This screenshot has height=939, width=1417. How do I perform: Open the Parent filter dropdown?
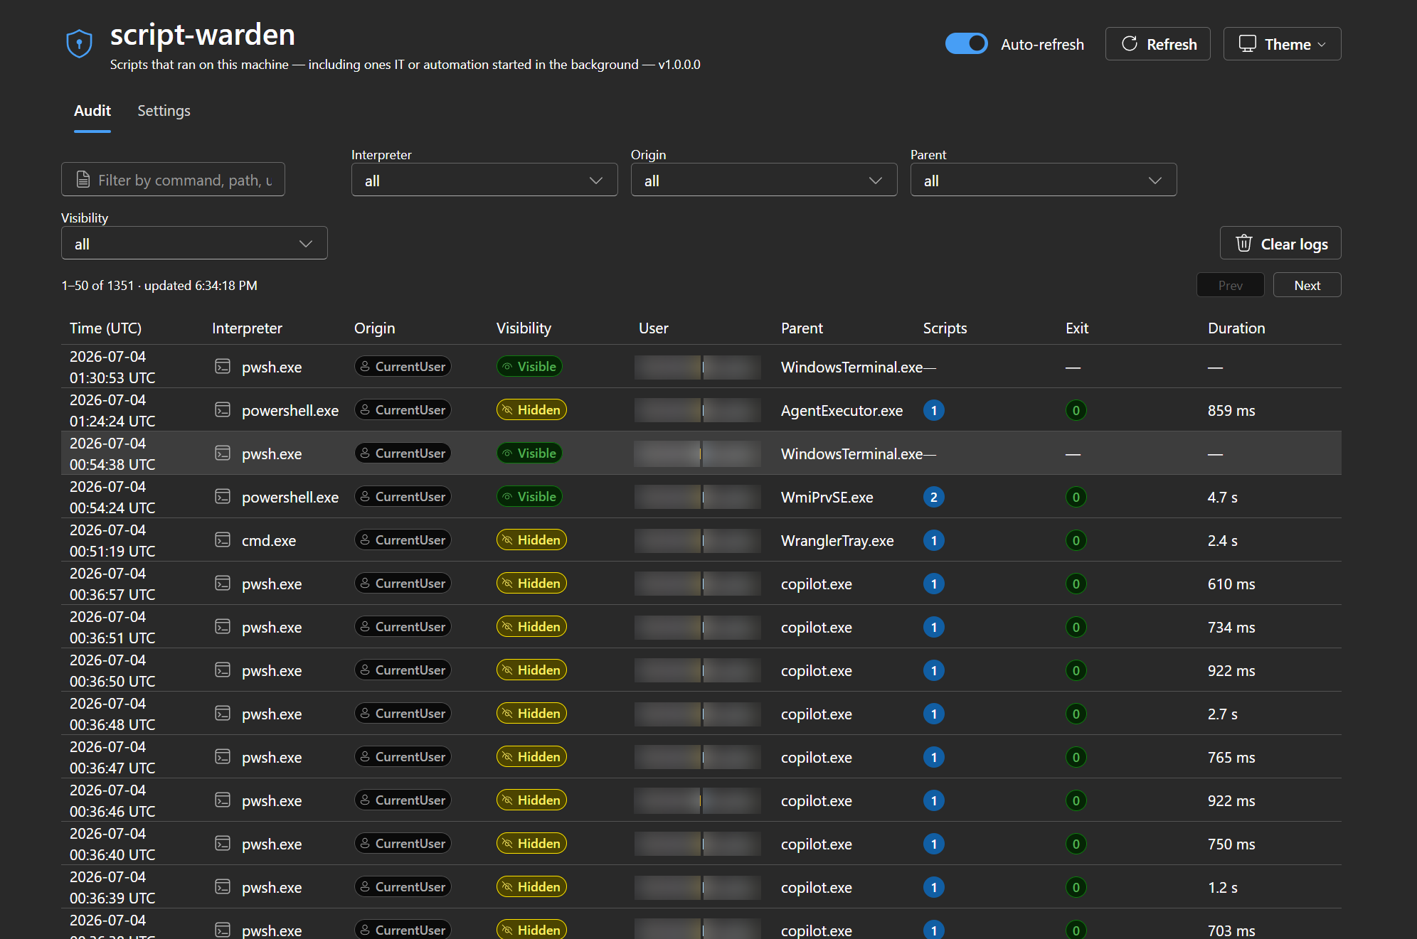pos(1044,181)
